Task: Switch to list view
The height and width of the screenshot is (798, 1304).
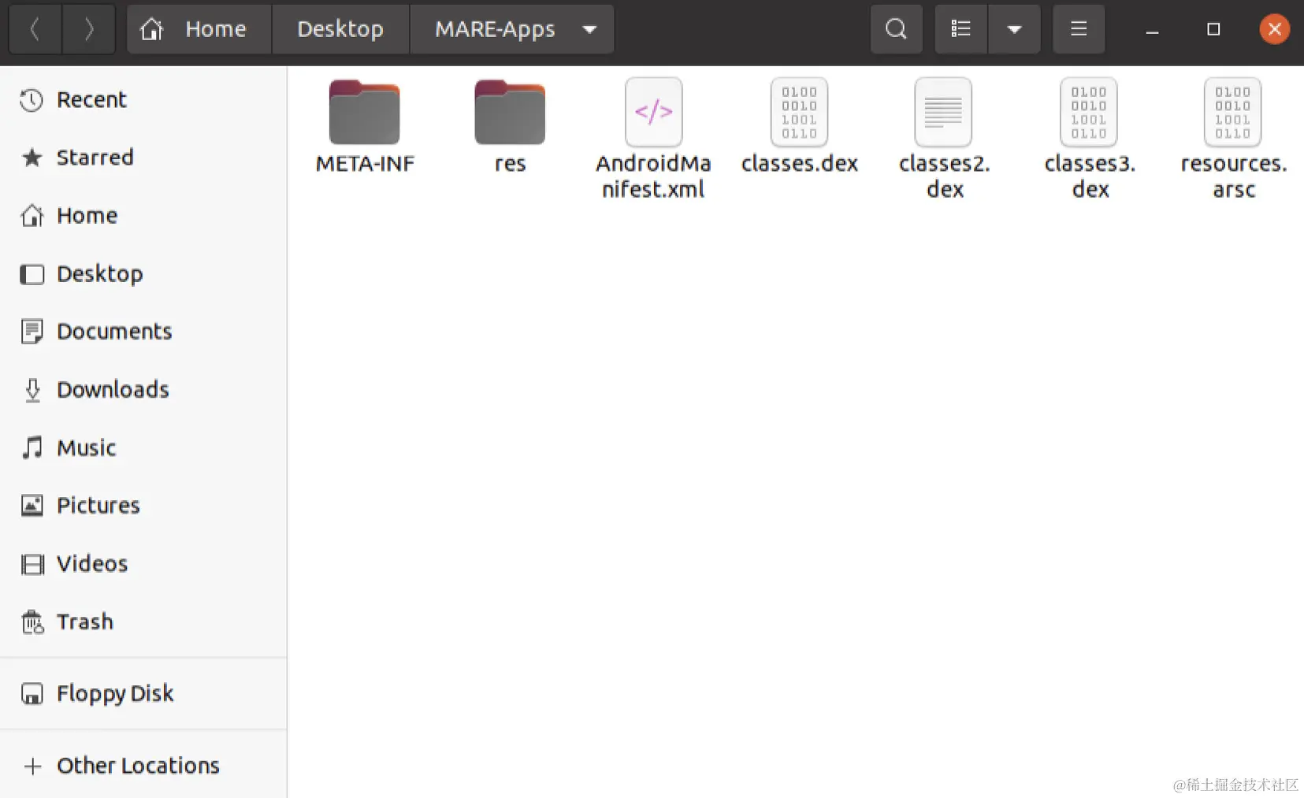Action: point(960,29)
